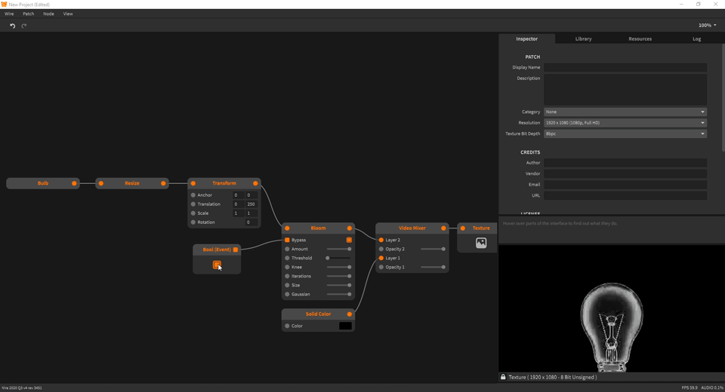
Task: Click the Display Name input field
Action: tap(625, 67)
